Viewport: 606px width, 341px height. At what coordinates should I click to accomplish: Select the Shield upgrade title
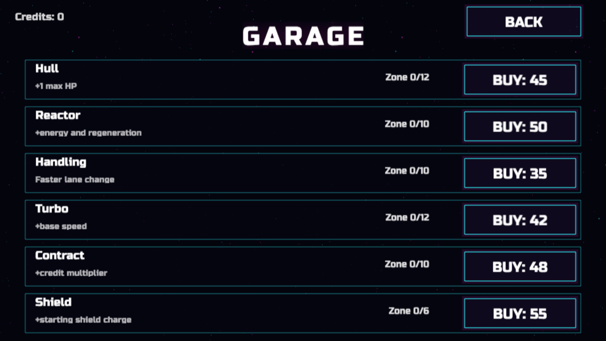pyautogui.click(x=53, y=302)
